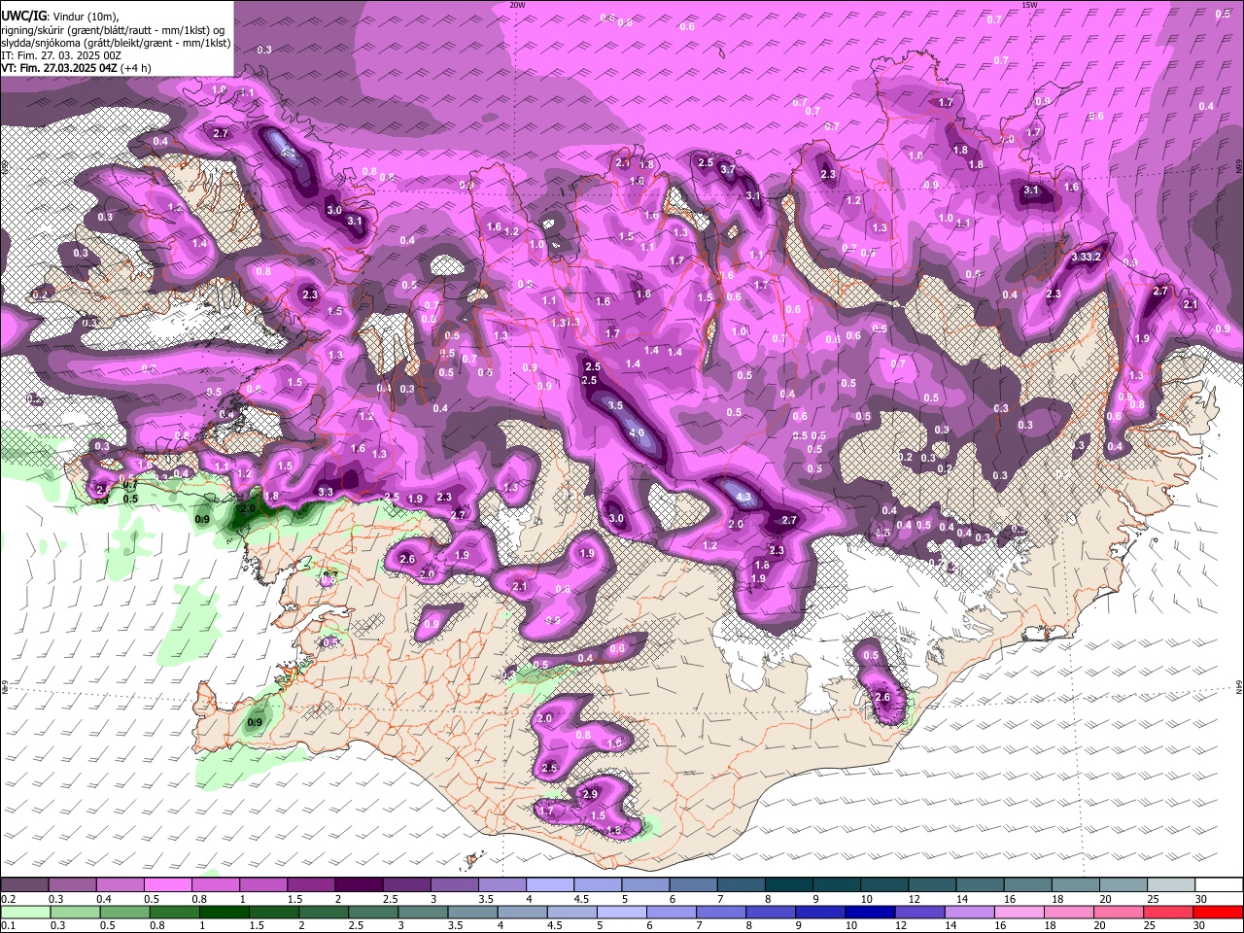Pick the white swatch above the top-row 30 label
The height and width of the screenshot is (933, 1244).
tap(1219, 884)
